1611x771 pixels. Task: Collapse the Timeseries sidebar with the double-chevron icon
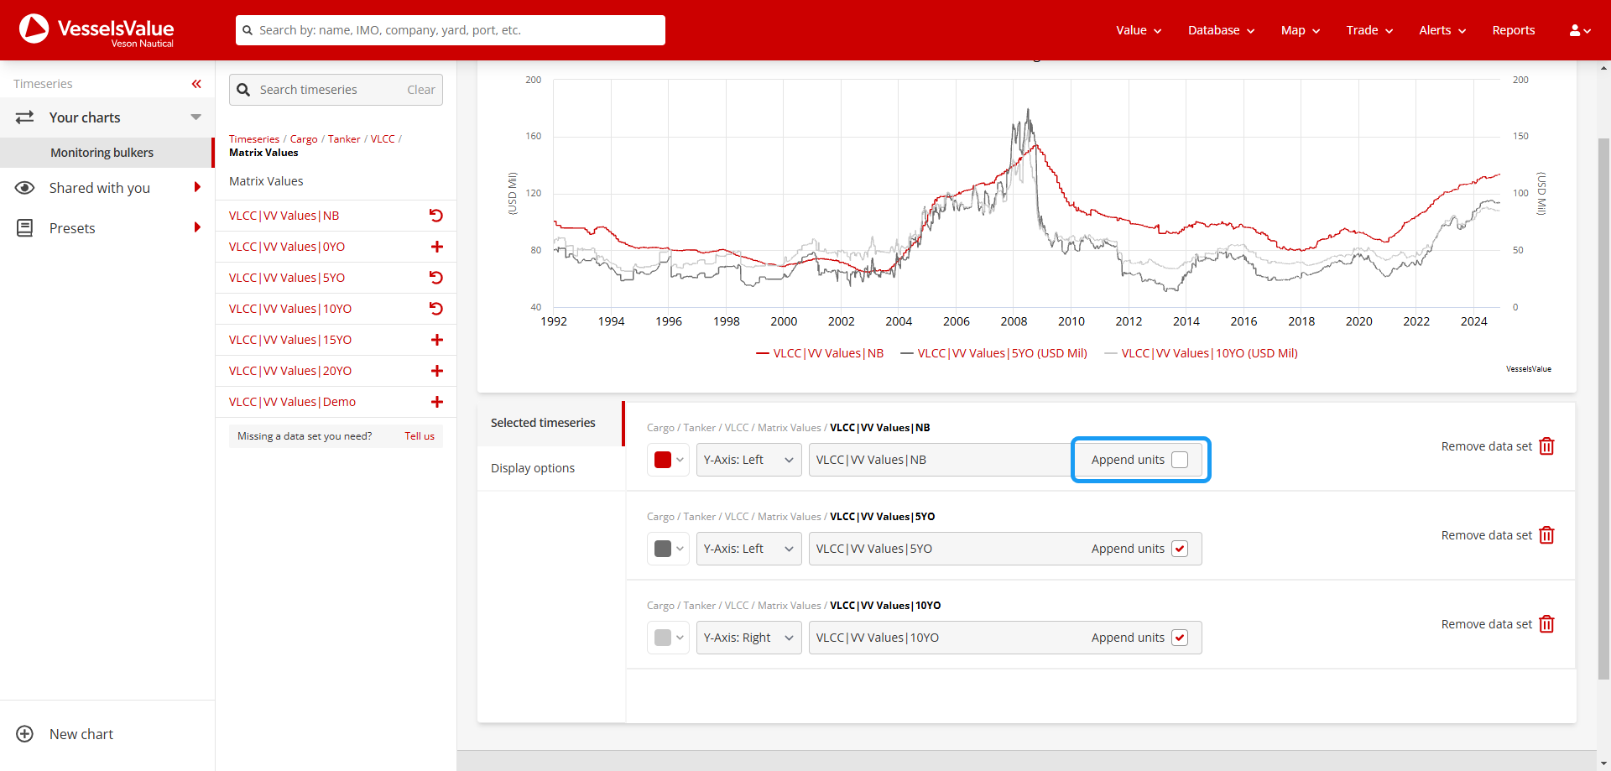196,84
